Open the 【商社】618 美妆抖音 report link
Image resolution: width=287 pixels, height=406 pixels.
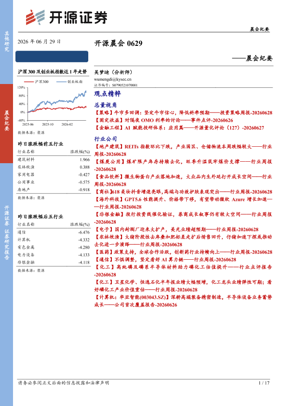click(183, 192)
